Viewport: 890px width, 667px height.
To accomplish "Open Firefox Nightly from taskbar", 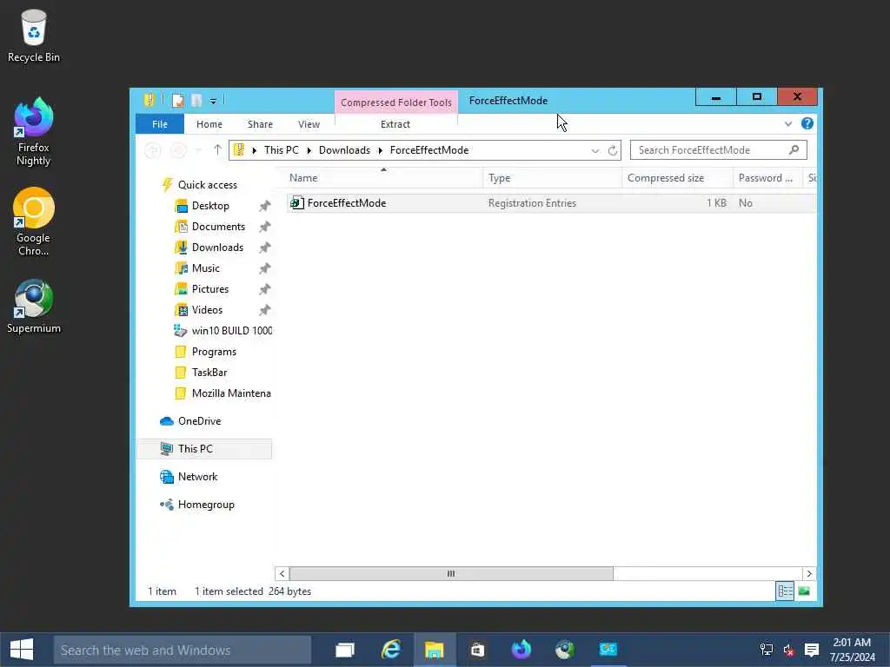I will pos(521,650).
